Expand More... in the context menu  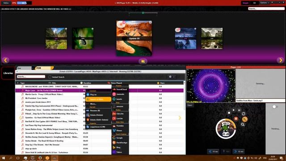point(98,104)
